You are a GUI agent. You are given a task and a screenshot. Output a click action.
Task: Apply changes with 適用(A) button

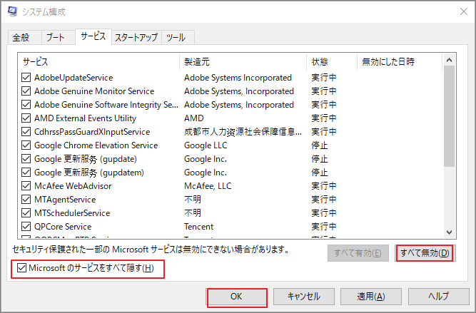tap(370, 297)
